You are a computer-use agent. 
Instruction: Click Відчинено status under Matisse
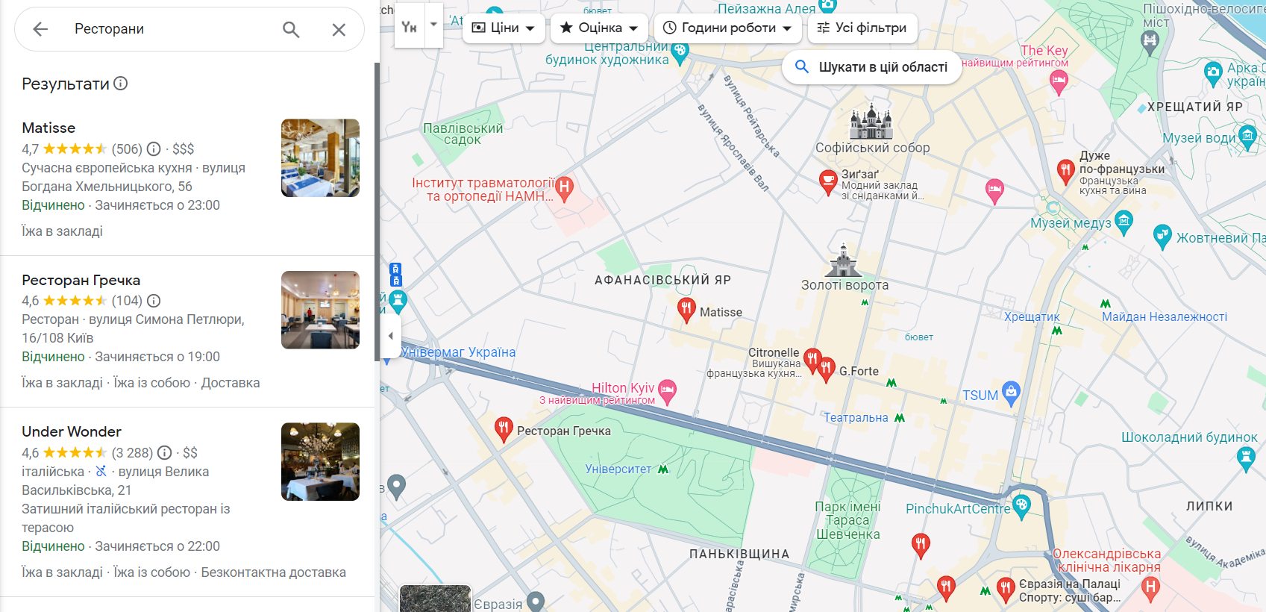pos(53,205)
